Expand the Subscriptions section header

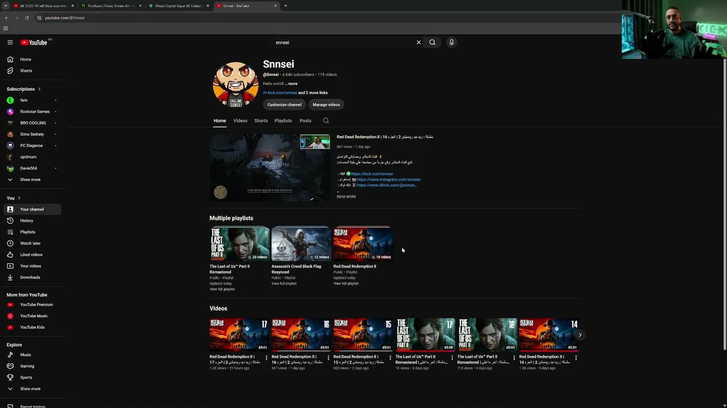[24, 89]
